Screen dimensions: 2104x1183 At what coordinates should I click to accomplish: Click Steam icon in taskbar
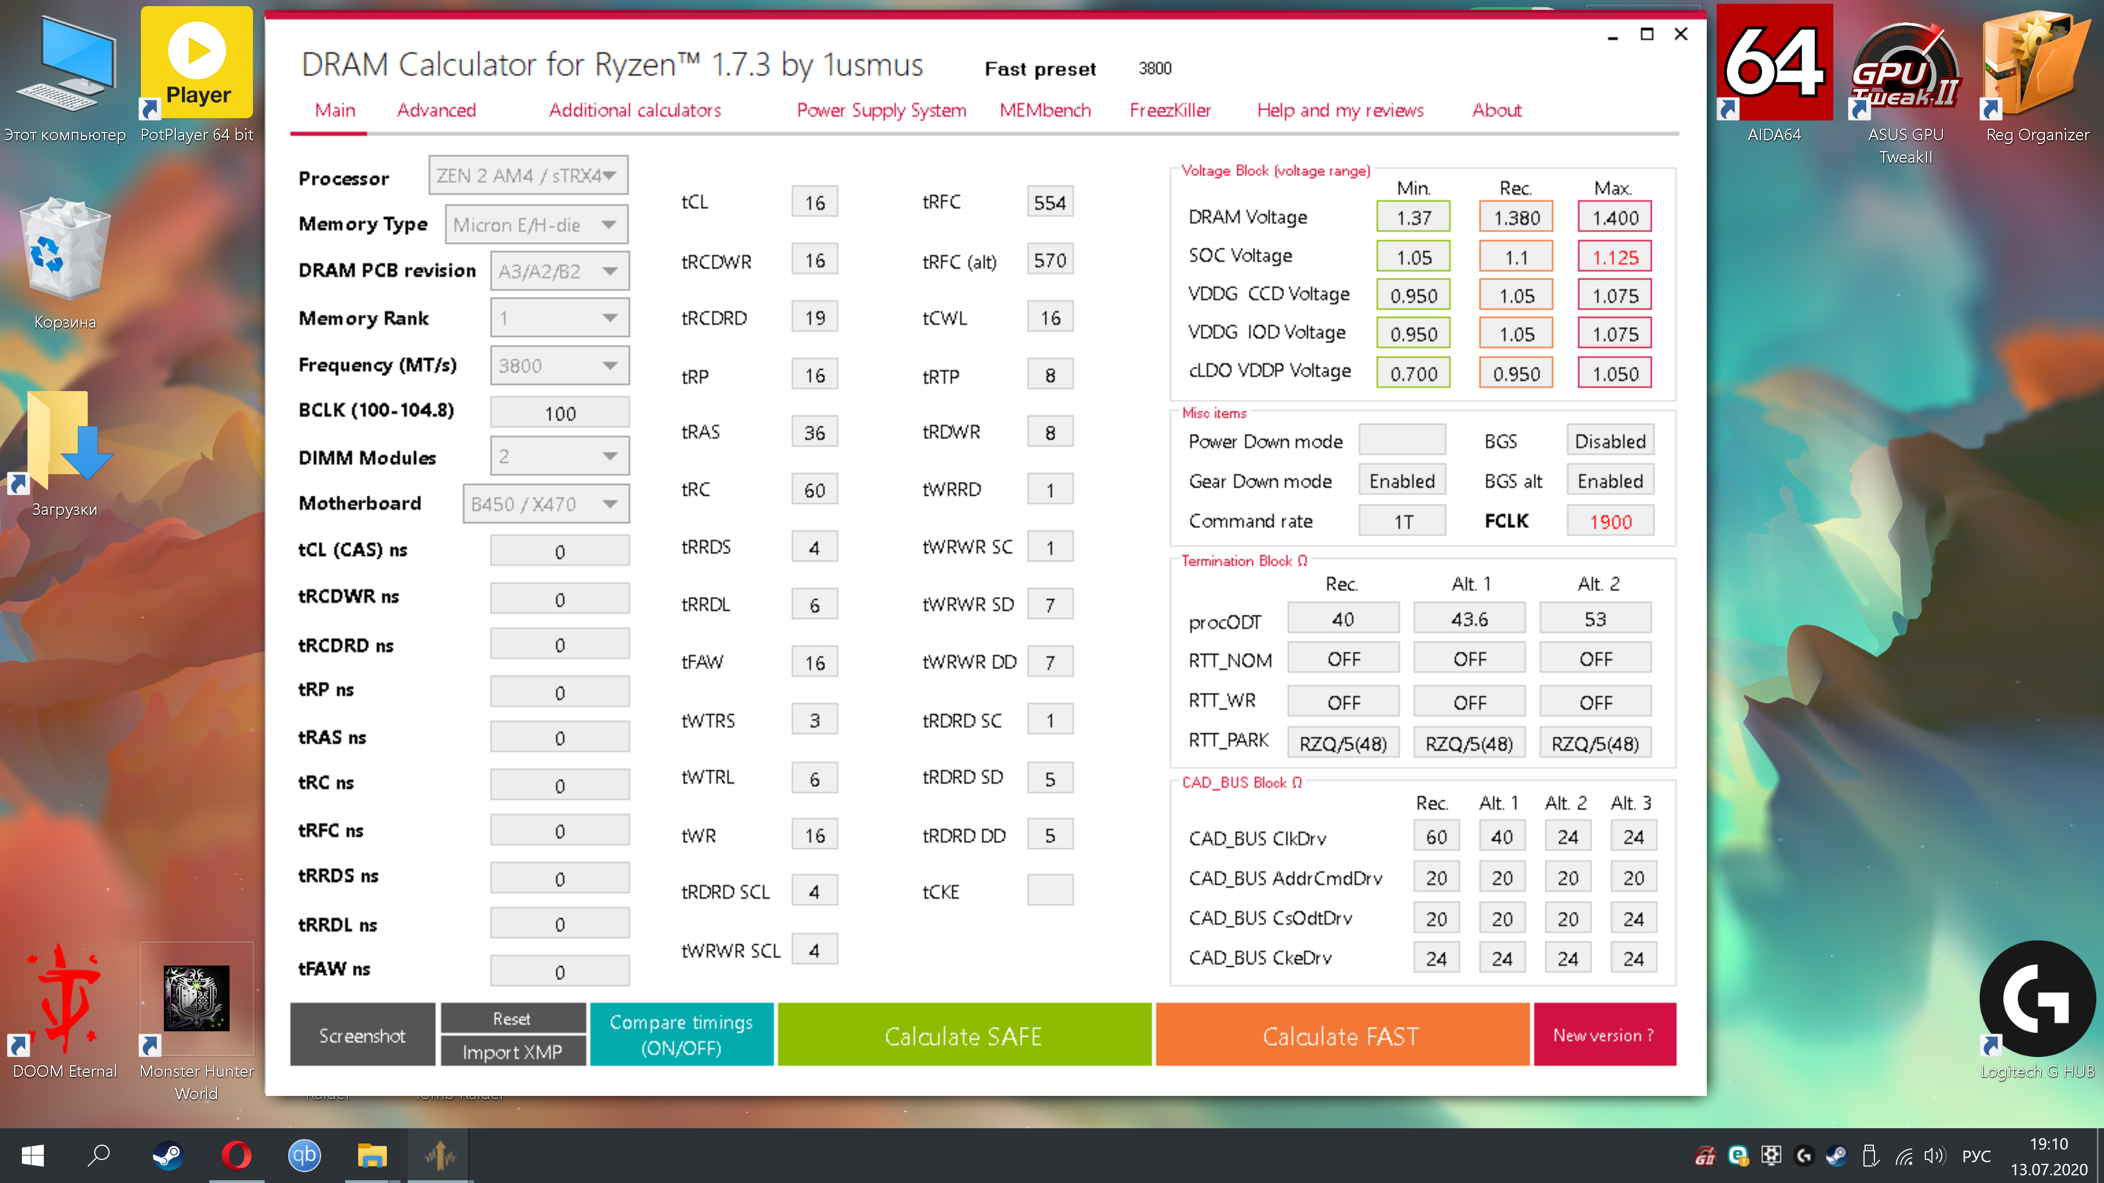(x=168, y=1155)
